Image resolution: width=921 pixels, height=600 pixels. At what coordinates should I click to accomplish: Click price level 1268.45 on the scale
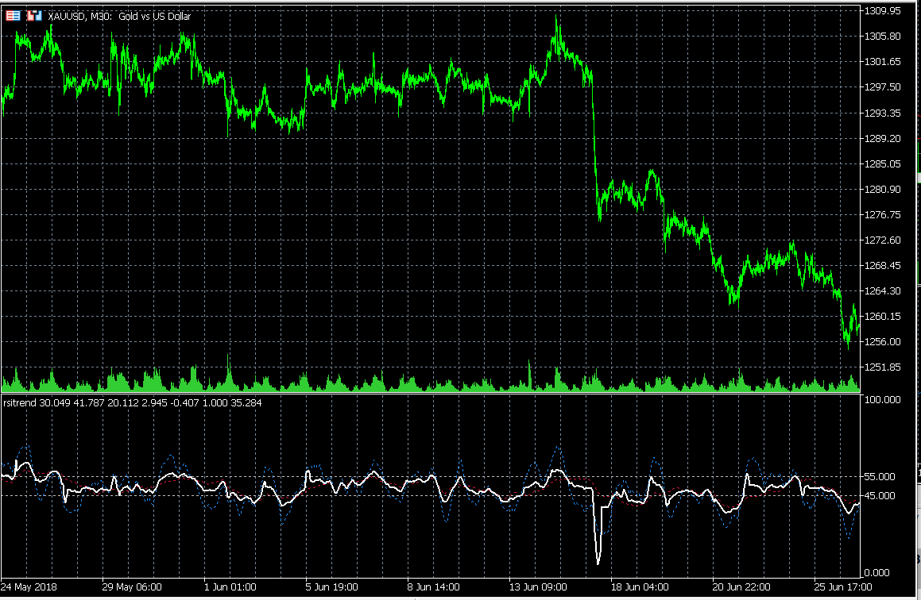882,265
